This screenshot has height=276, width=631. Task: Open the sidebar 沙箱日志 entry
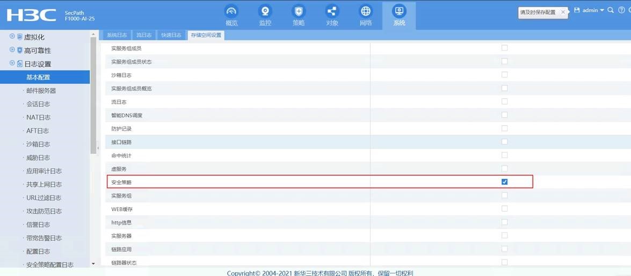coord(38,144)
